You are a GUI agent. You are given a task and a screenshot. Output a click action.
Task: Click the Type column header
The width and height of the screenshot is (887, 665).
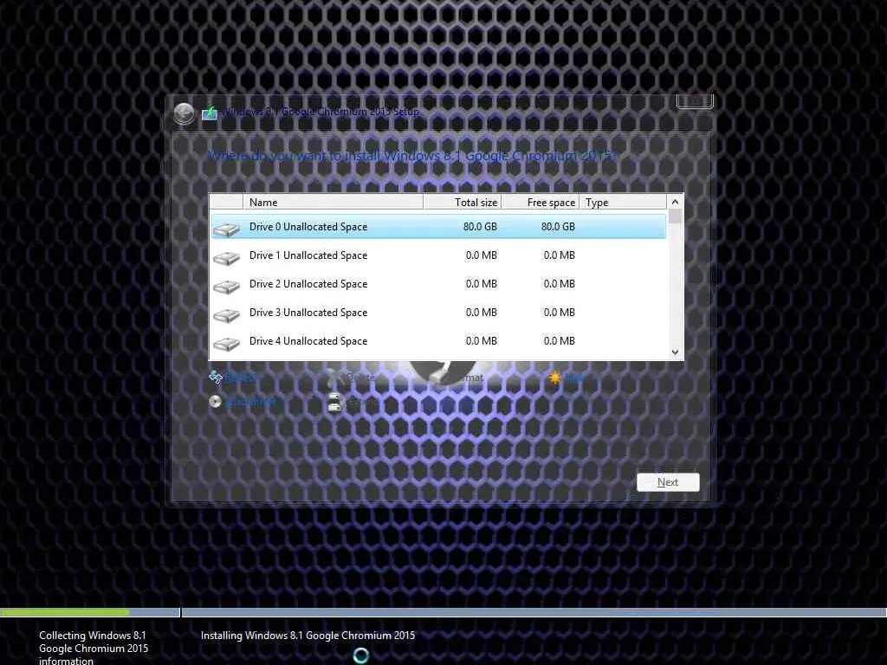pyautogui.click(x=623, y=202)
